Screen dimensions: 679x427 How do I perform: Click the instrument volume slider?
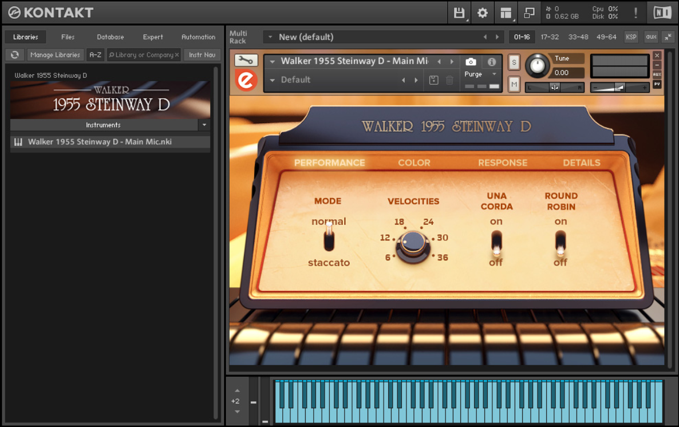(x=619, y=88)
